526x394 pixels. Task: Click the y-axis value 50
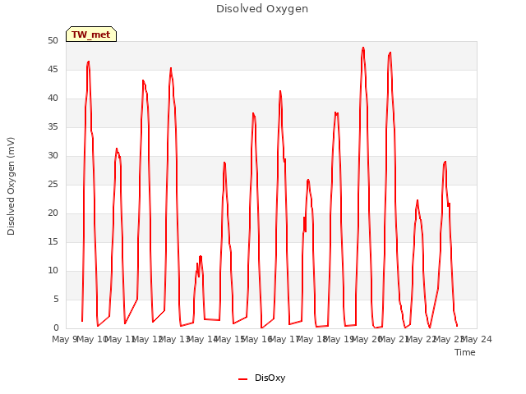point(53,41)
